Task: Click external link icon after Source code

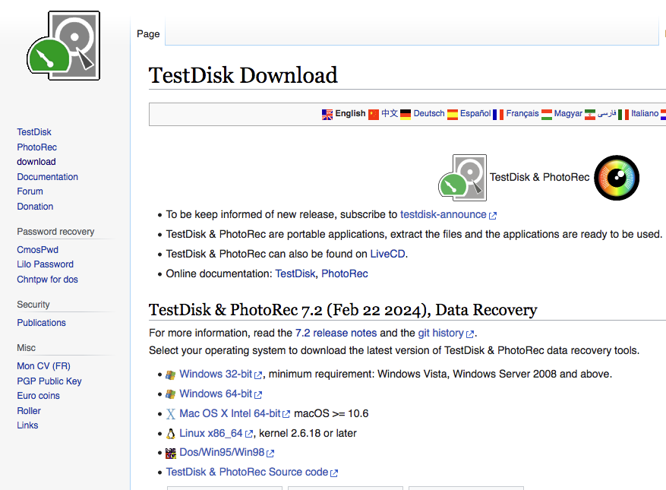Action: pyautogui.click(x=334, y=473)
